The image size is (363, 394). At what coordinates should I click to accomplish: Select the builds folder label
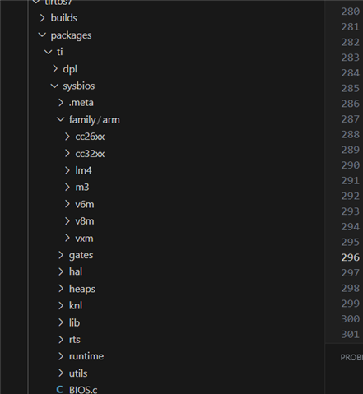pos(64,18)
